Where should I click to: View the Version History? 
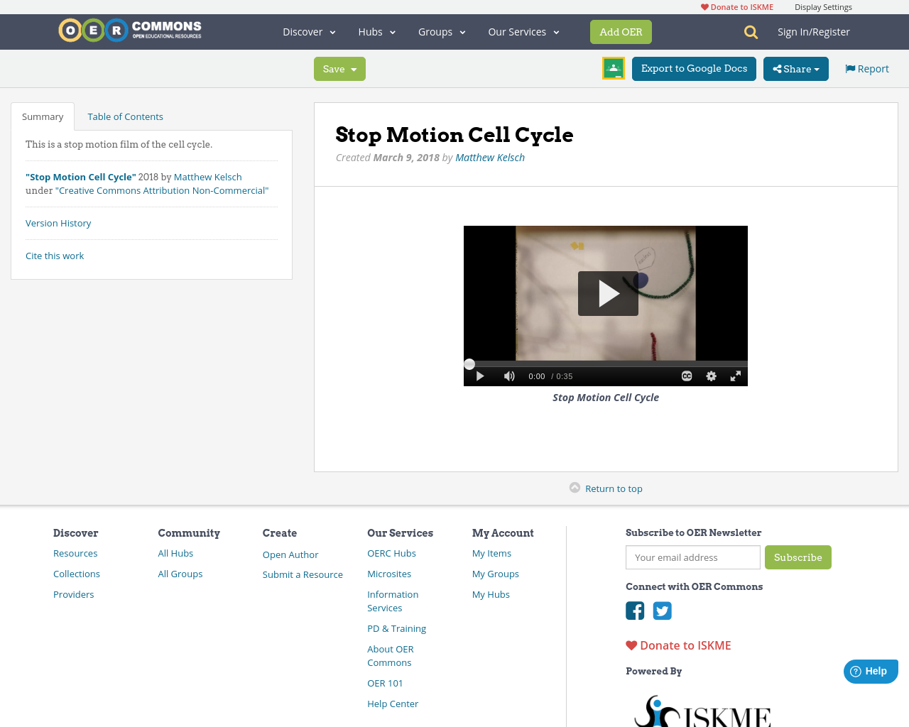point(58,222)
